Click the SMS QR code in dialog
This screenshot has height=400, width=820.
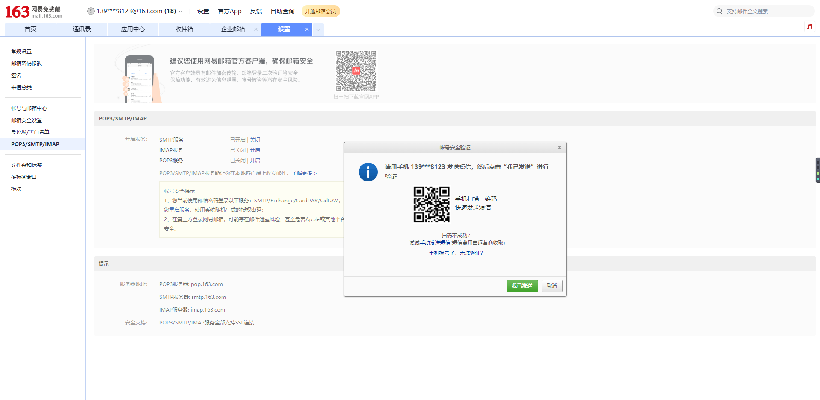[x=432, y=204]
